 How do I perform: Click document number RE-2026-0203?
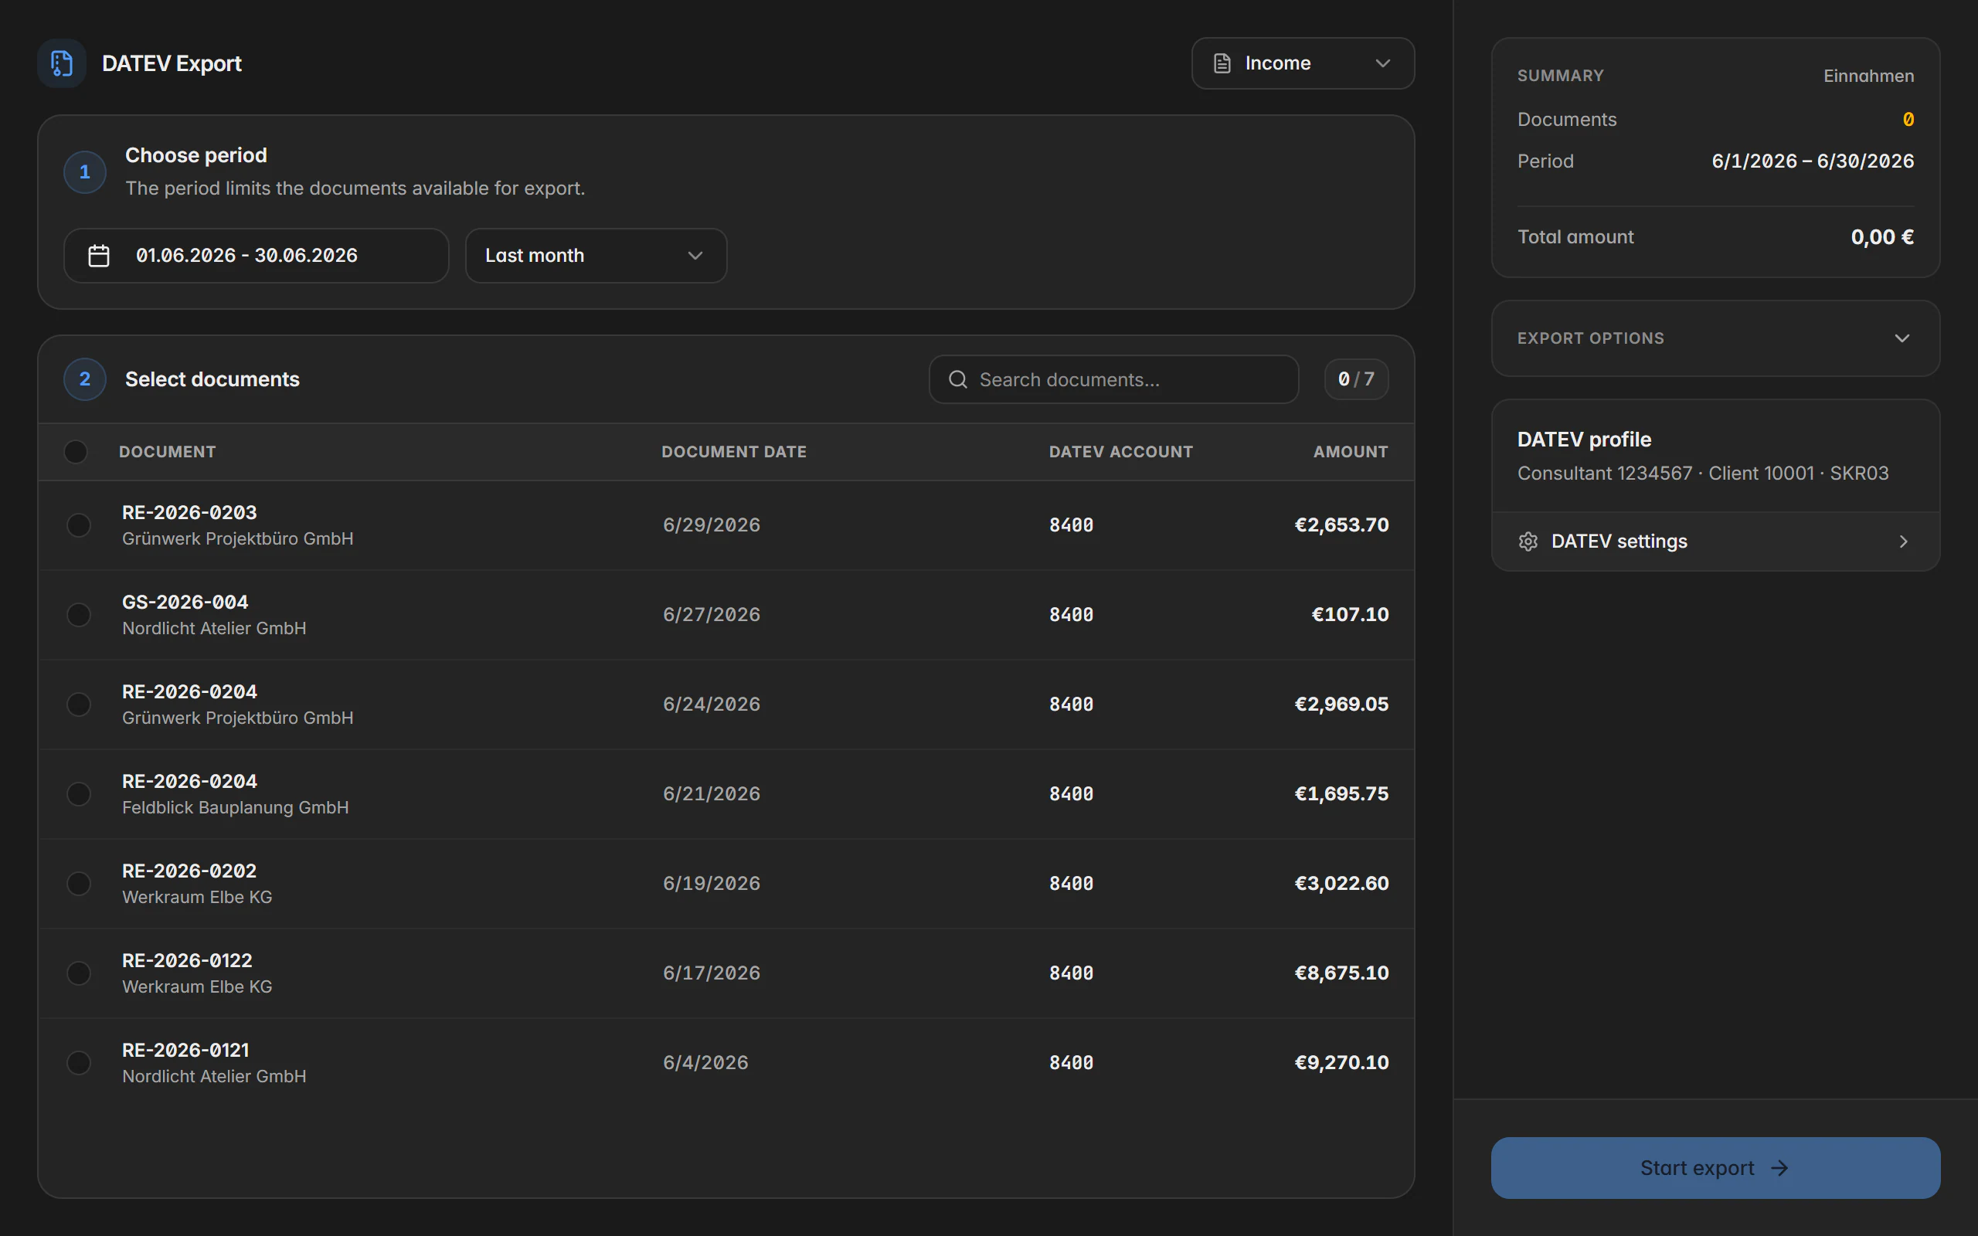coord(189,512)
